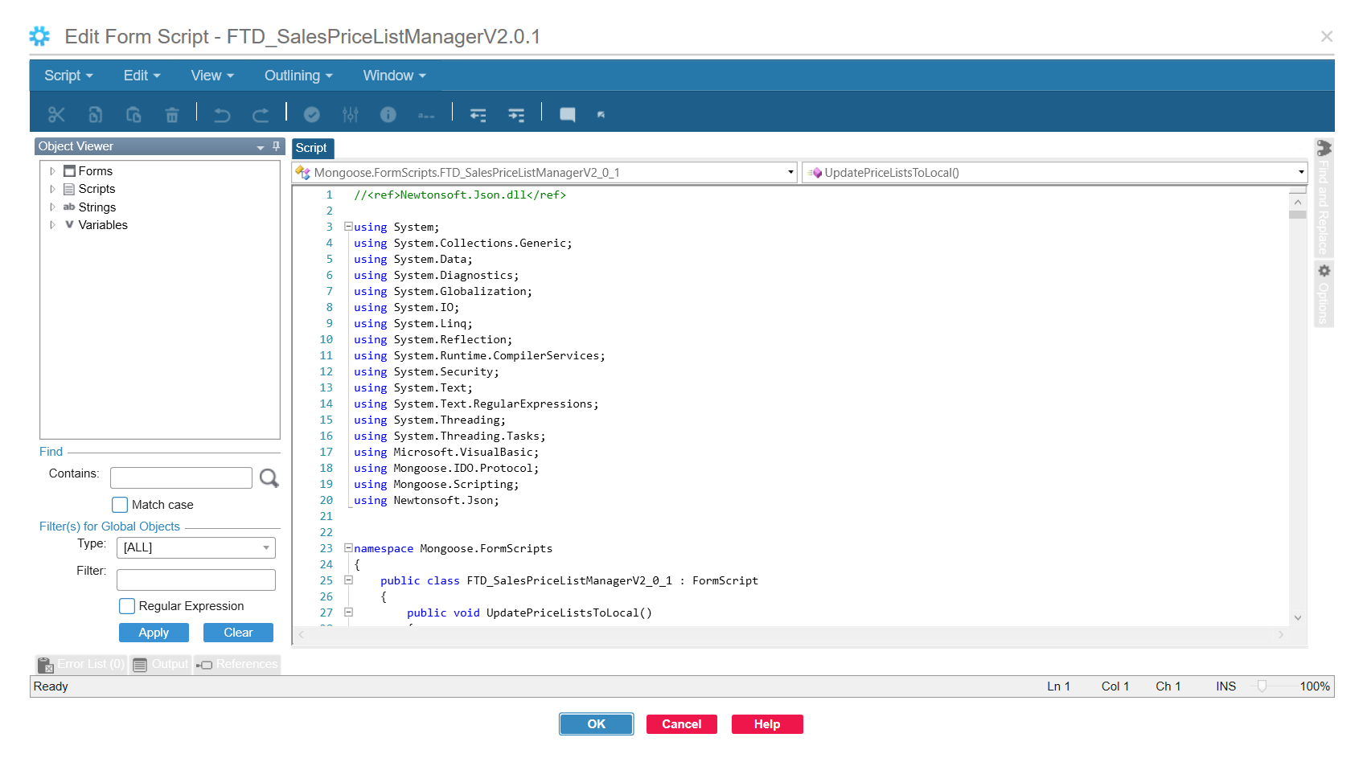1363x758 pixels.
Task: Pin the Object Viewer panel
Action: coord(276,146)
